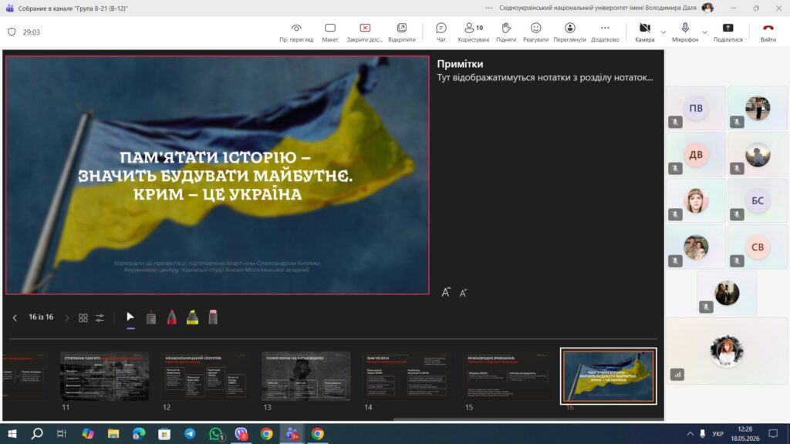Expand camera options dropdown arrow
This screenshot has height=444, width=790.
tap(663, 32)
